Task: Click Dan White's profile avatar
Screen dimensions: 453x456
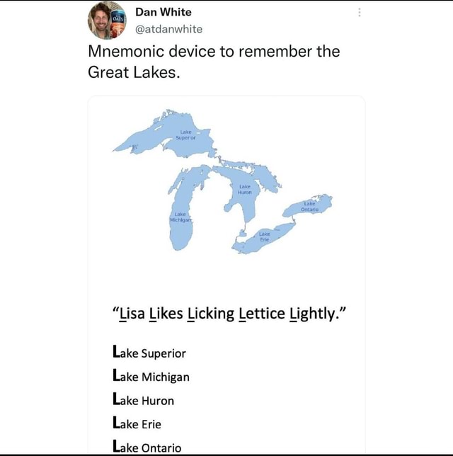Action: pos(107,20)
